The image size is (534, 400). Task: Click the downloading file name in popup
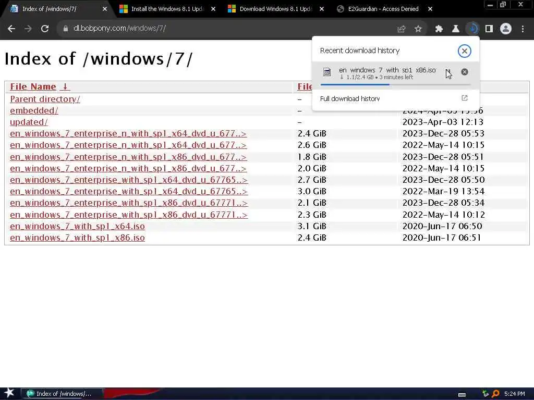[x=387, y=70]
